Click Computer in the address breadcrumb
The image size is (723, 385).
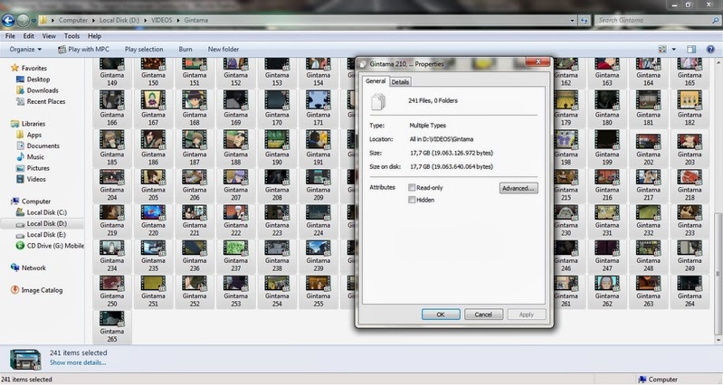click(73, 20)
